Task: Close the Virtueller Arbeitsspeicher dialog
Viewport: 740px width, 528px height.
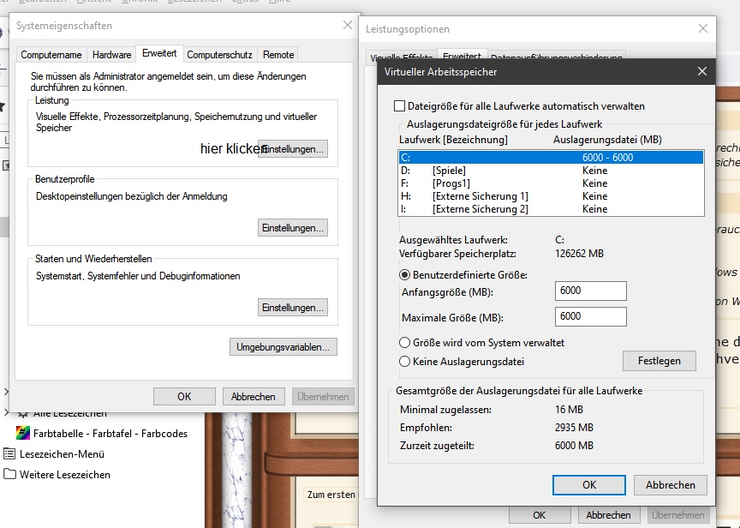Action: click(x=701, y=72)
